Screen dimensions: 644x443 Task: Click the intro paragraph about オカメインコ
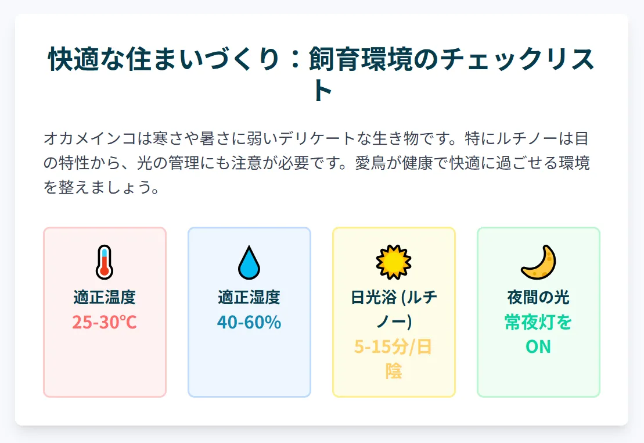316,163
